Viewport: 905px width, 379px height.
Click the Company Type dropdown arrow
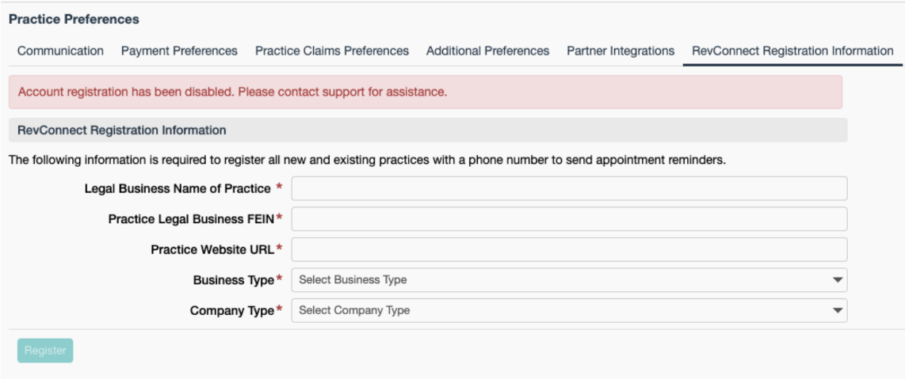[838, 311]
